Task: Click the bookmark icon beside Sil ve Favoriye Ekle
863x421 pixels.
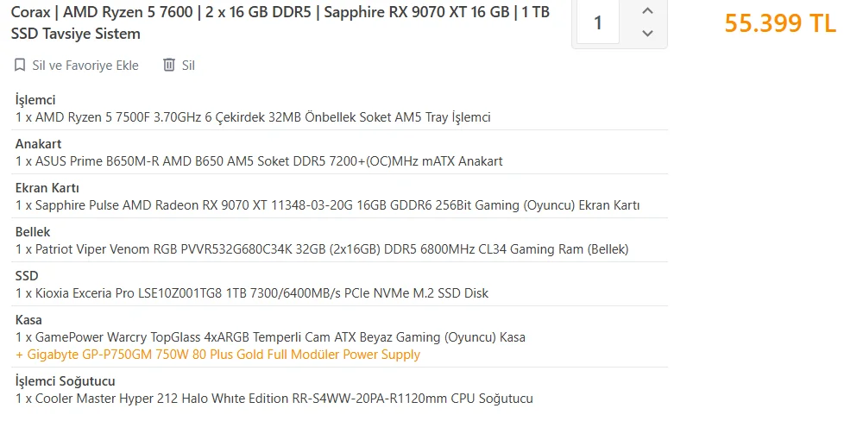Action: pos(20,66)
